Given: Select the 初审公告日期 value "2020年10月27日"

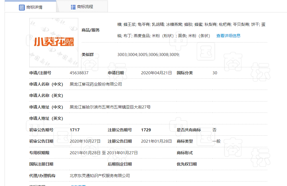Looking at the screenshot, I should (x=85, y=141).
